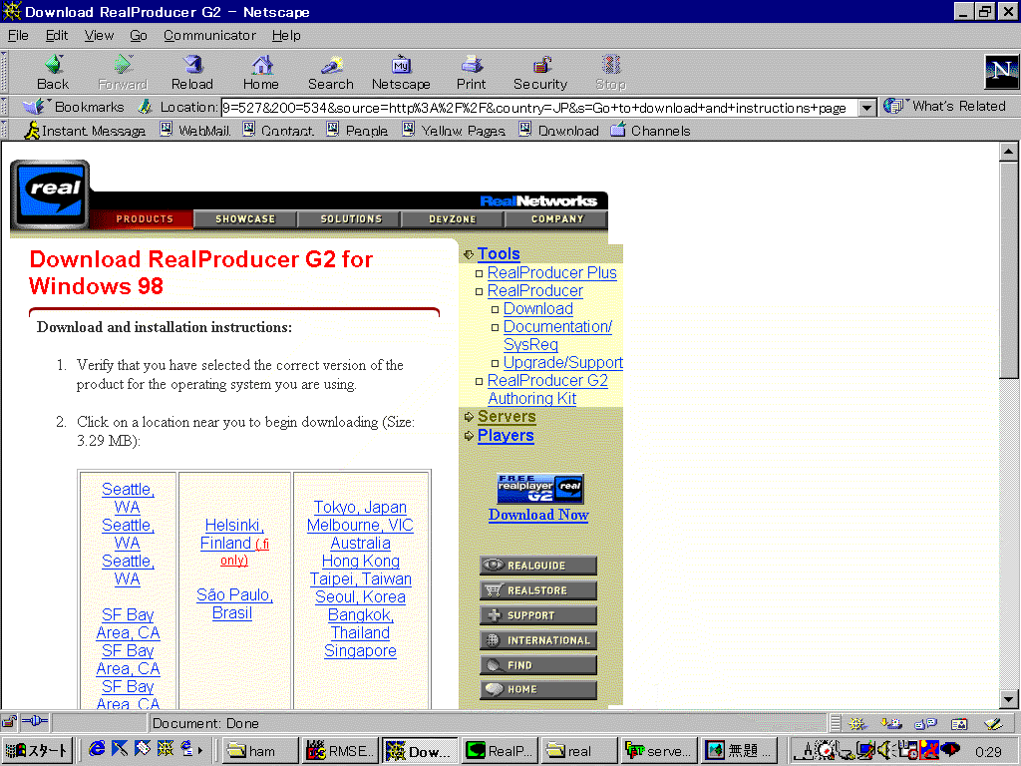Screen dimensions: 1021x766
Task: Open the File menu
Action: coord(18,35)
